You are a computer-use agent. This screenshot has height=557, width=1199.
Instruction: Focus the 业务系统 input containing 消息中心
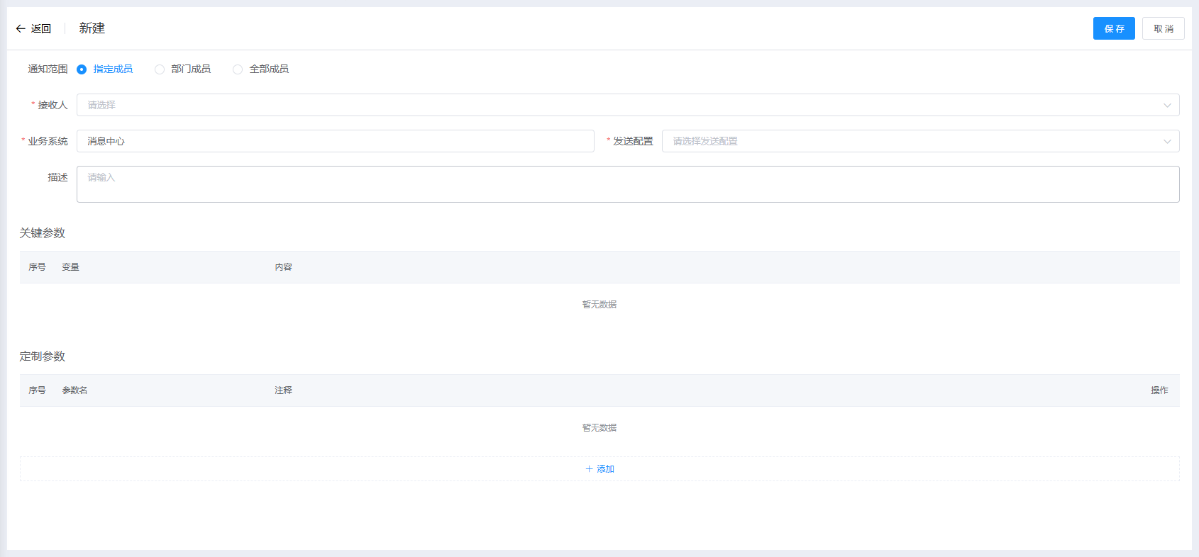335,141
